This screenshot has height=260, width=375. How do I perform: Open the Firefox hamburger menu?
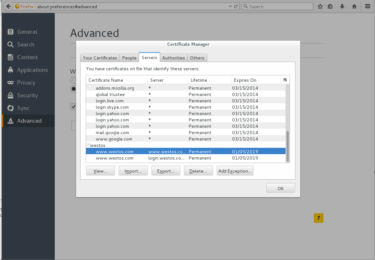tap(368, 6)
